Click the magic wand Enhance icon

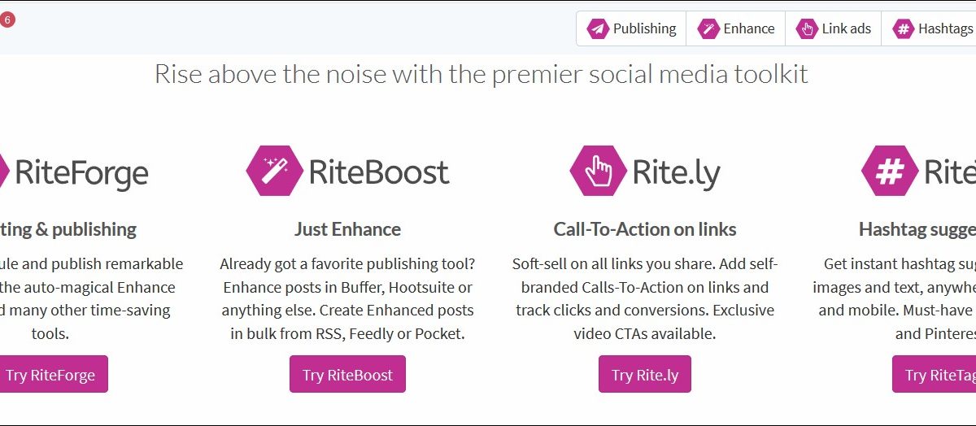(x=708, y=29)
